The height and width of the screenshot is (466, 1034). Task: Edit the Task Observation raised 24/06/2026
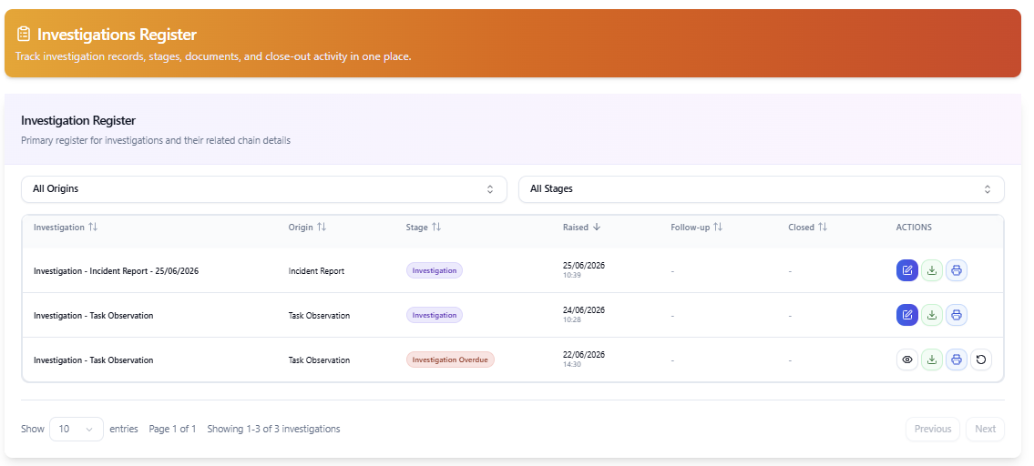(x=906, y=315)
